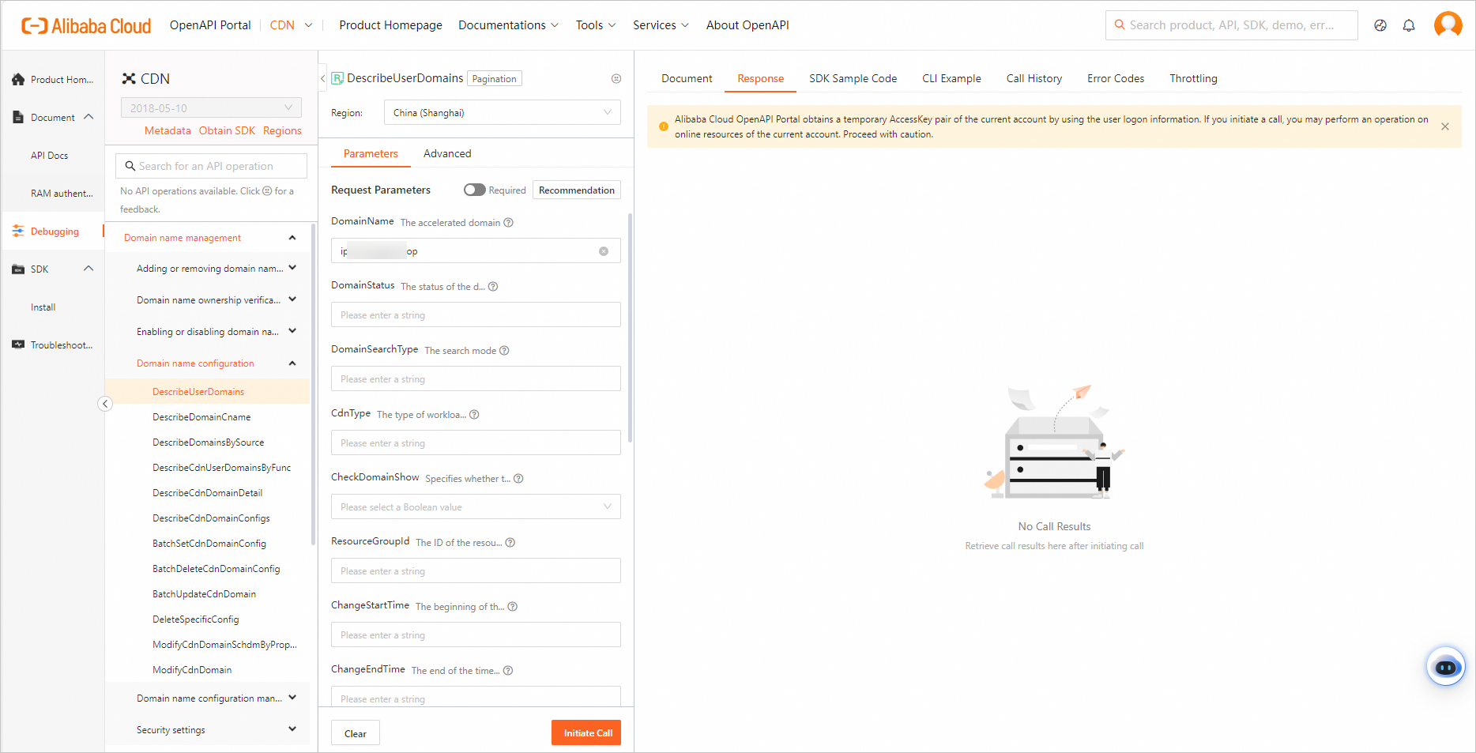Open the Documentations menu

[508, 25]
